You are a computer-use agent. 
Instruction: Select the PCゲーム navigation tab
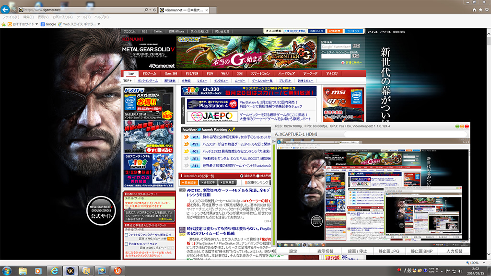[x=150, y=74]
